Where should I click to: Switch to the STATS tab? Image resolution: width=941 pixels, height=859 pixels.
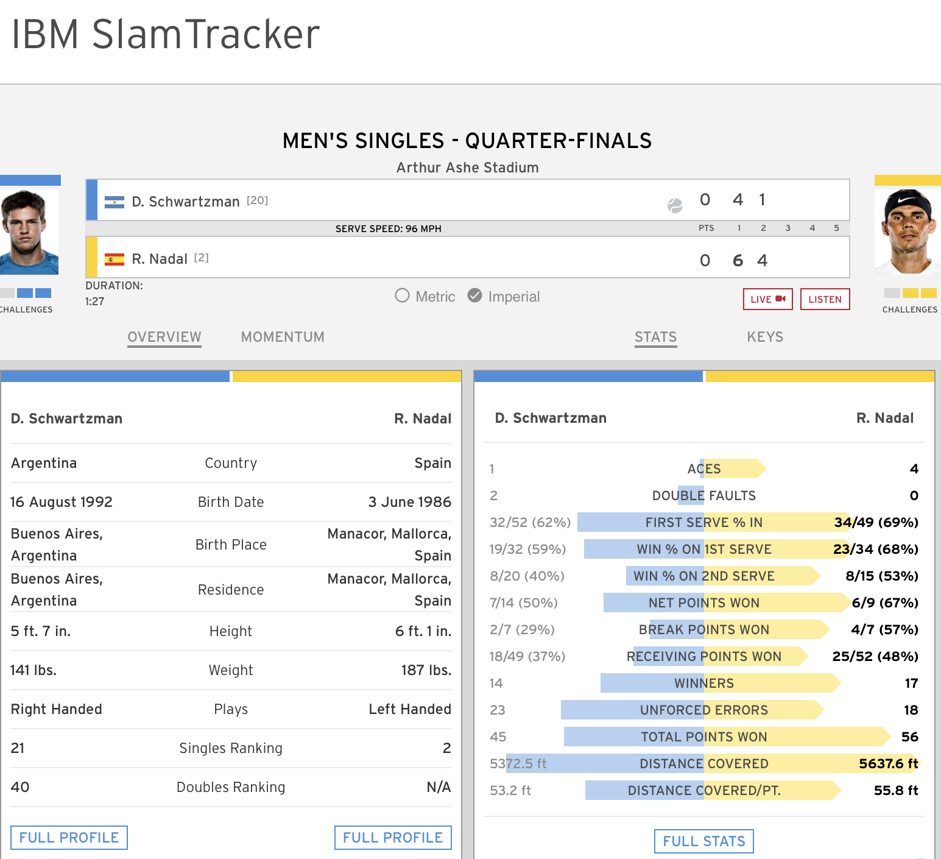click(656, 338)
